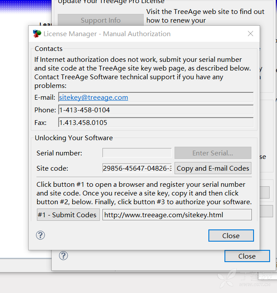Click the Support Info button

(100, 20)
